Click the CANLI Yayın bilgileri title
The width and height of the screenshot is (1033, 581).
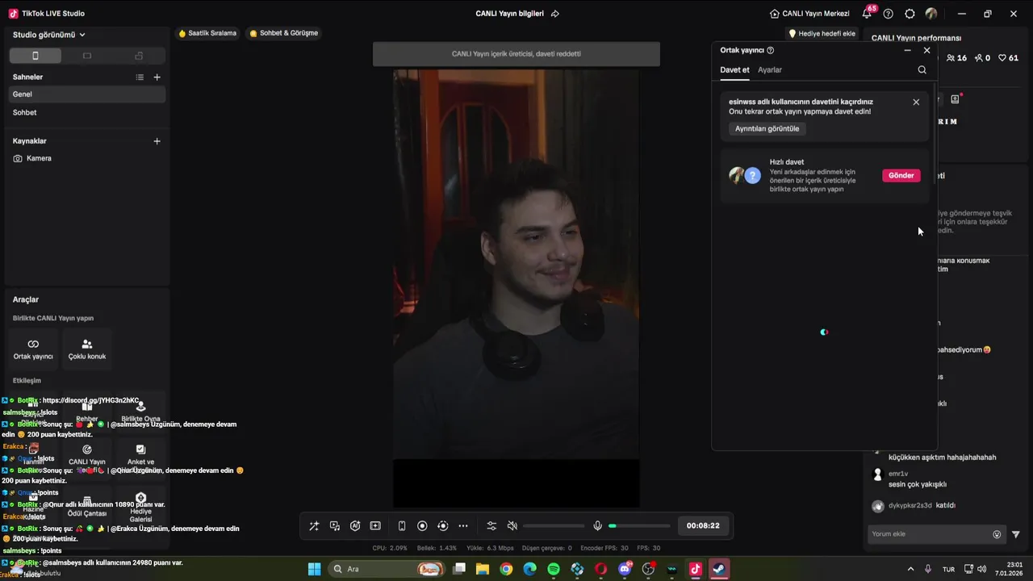[x=509, y=14]
